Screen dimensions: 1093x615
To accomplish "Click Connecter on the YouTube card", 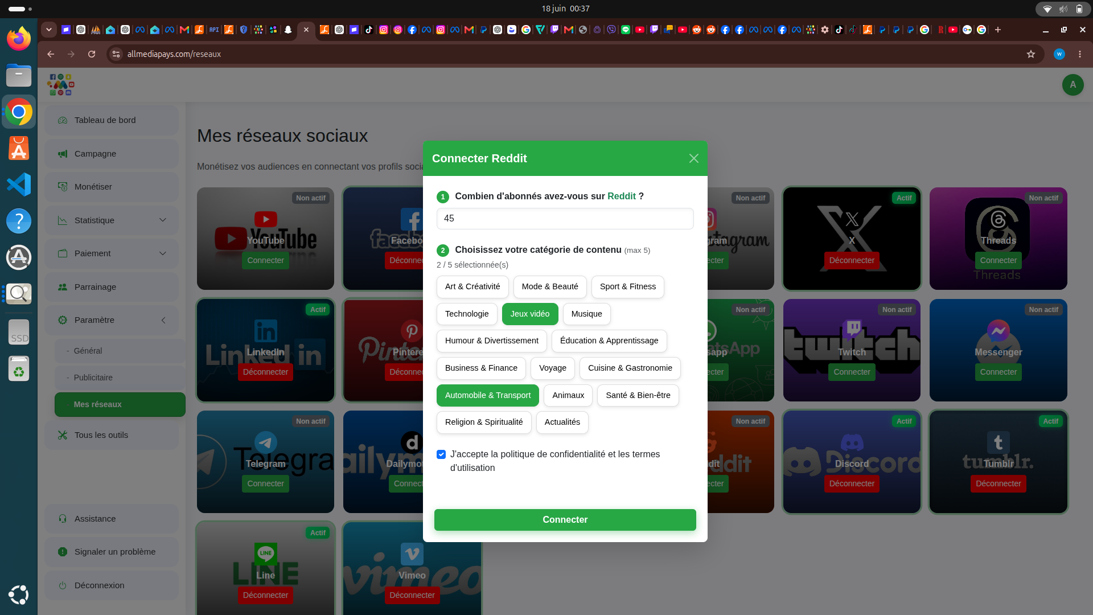I will (x=265, y=260).
